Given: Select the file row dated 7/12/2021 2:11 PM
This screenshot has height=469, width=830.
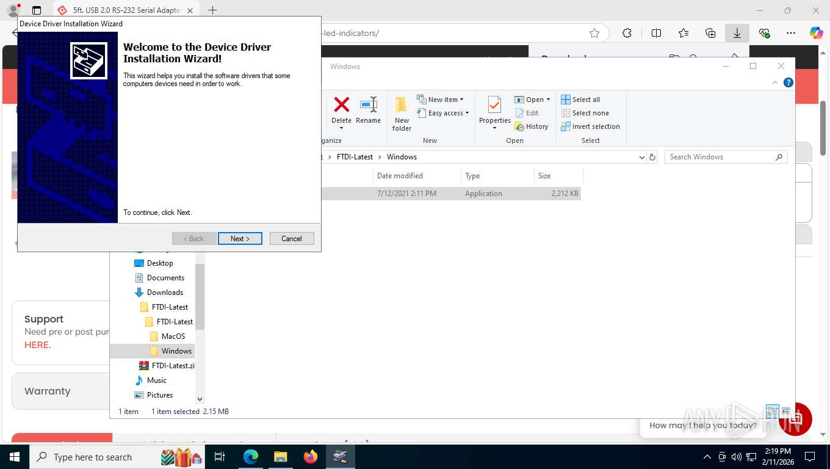Looking at the screenshot, I should click(x=450, y=194).
